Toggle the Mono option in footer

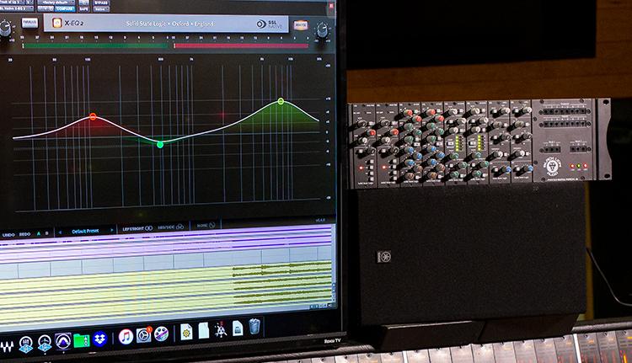point(206,226)
